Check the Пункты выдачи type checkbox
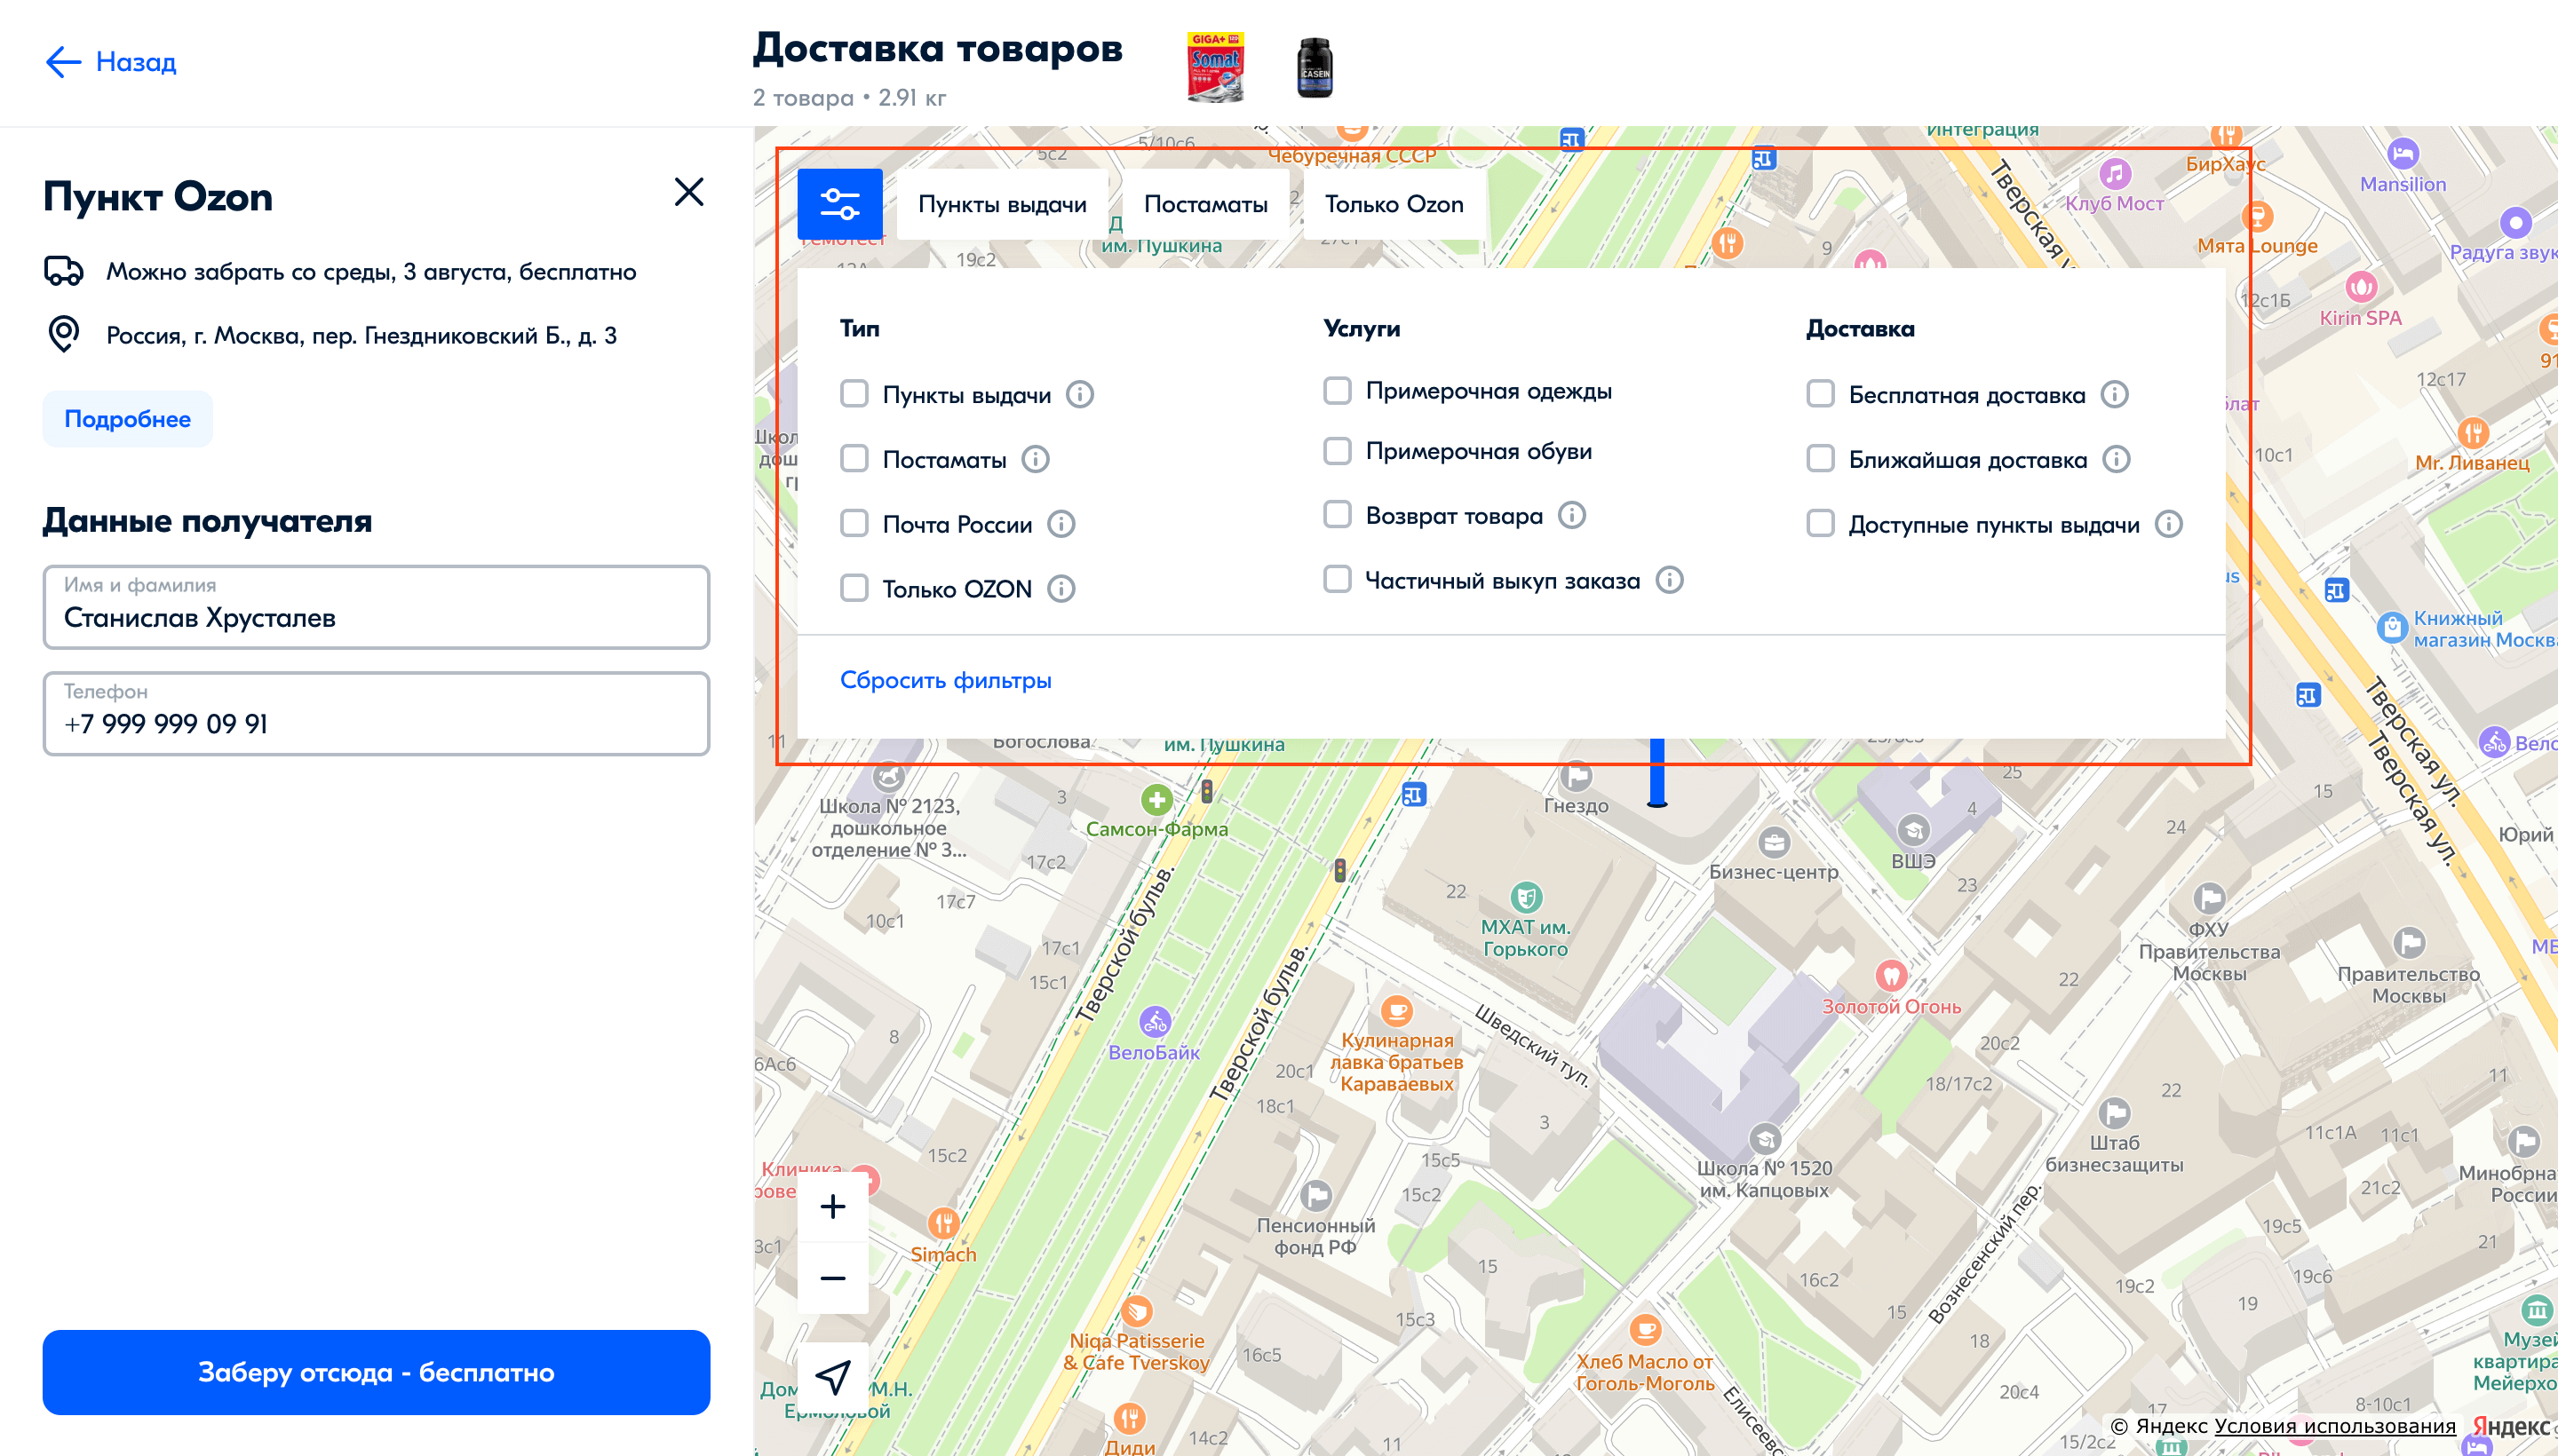 click(x=854, y=394)
